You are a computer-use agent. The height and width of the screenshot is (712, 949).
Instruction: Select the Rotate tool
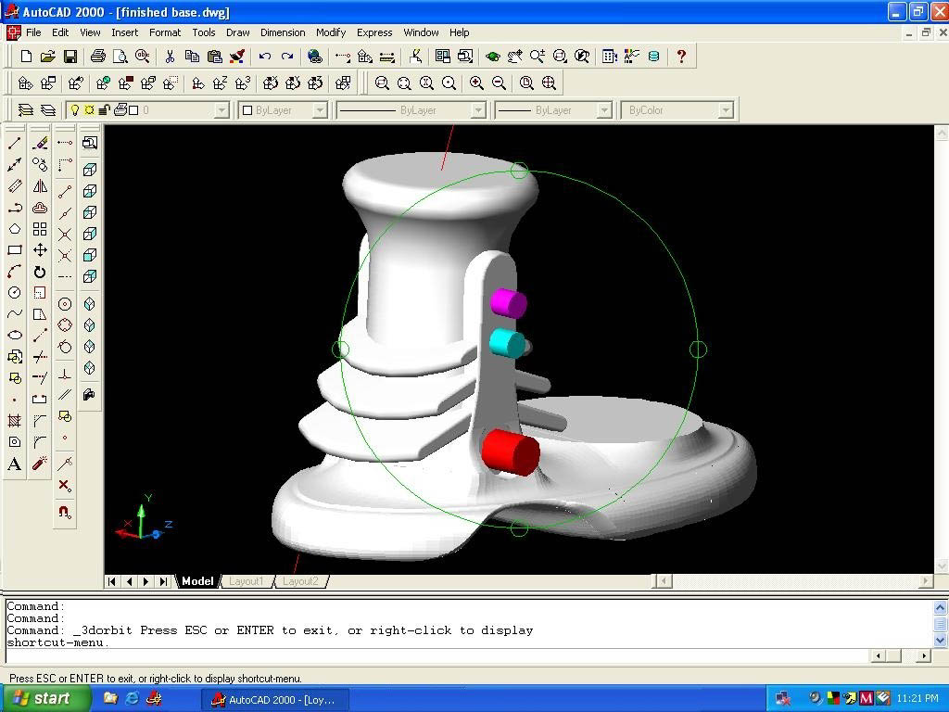[x=40, y=272]
